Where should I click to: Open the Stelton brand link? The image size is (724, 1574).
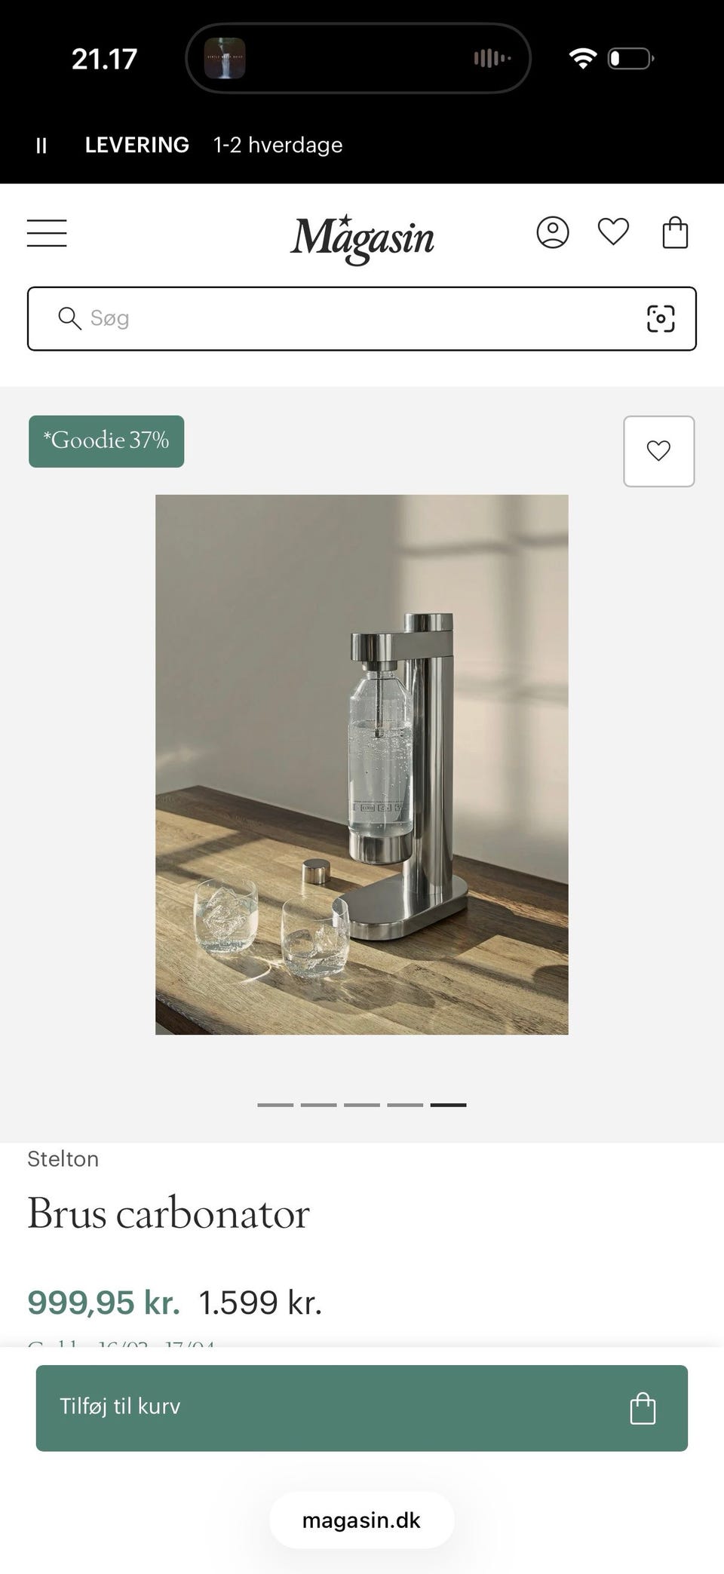(x=63, y=1159)
